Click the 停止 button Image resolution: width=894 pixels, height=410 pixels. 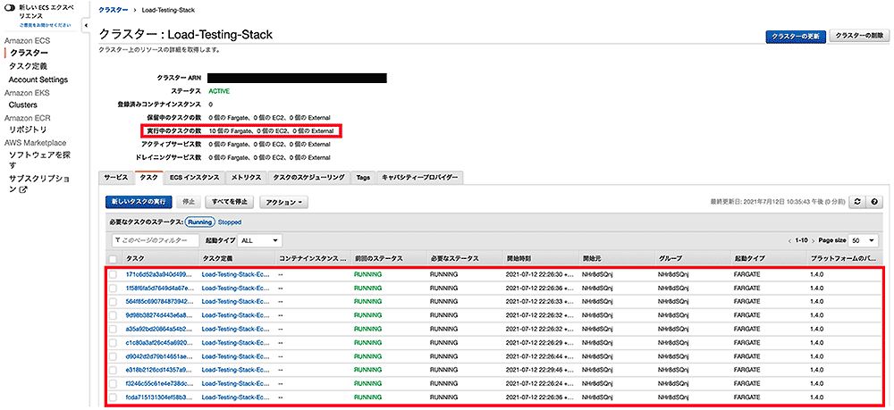[x=189, y=202]
